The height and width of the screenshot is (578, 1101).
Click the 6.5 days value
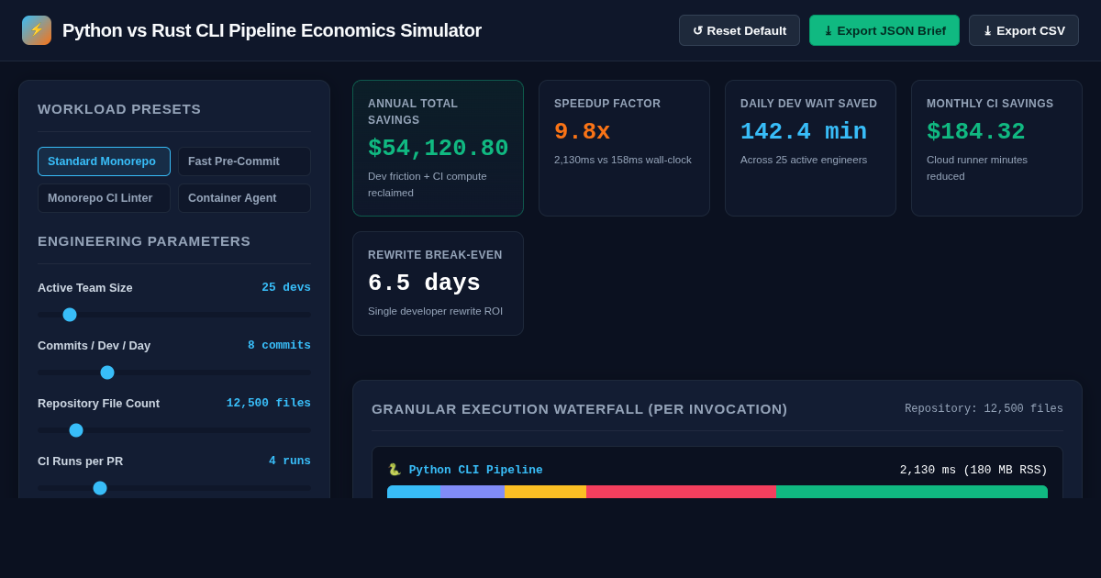[x=424, y=283]
